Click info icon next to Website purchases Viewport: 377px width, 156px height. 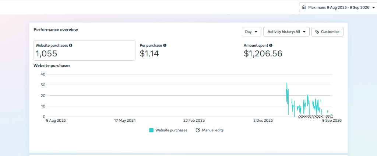[x=70, y=45]
